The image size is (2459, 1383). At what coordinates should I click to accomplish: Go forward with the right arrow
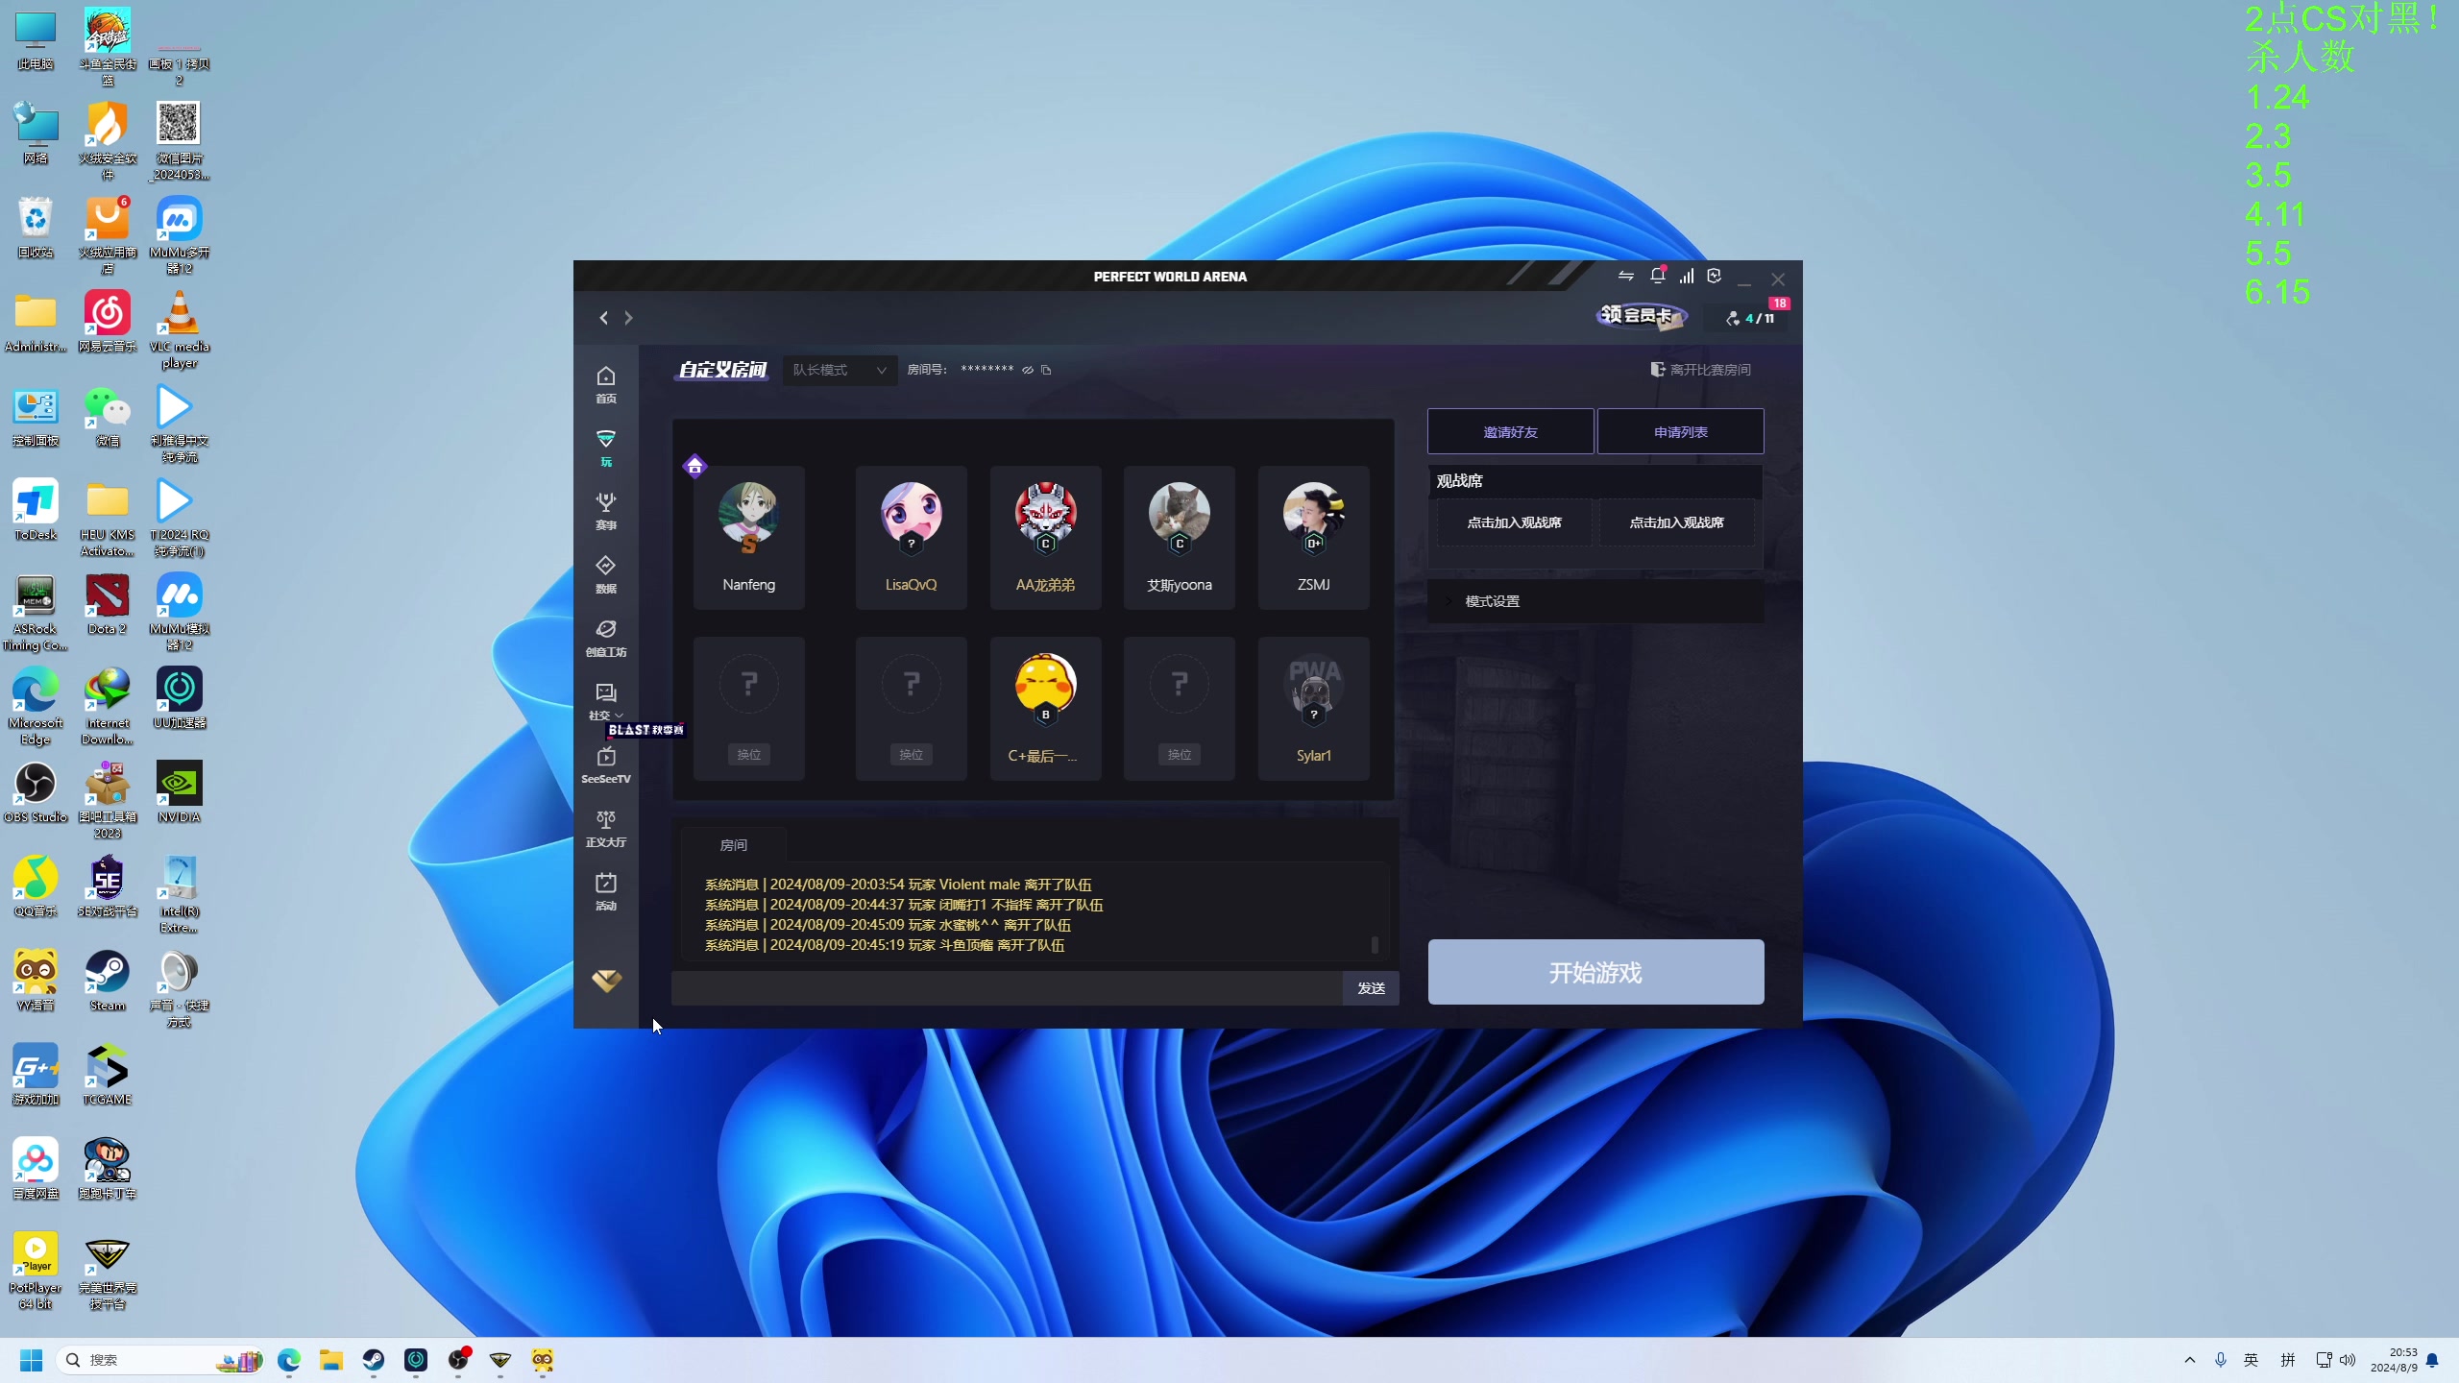[x=629, y=318]
